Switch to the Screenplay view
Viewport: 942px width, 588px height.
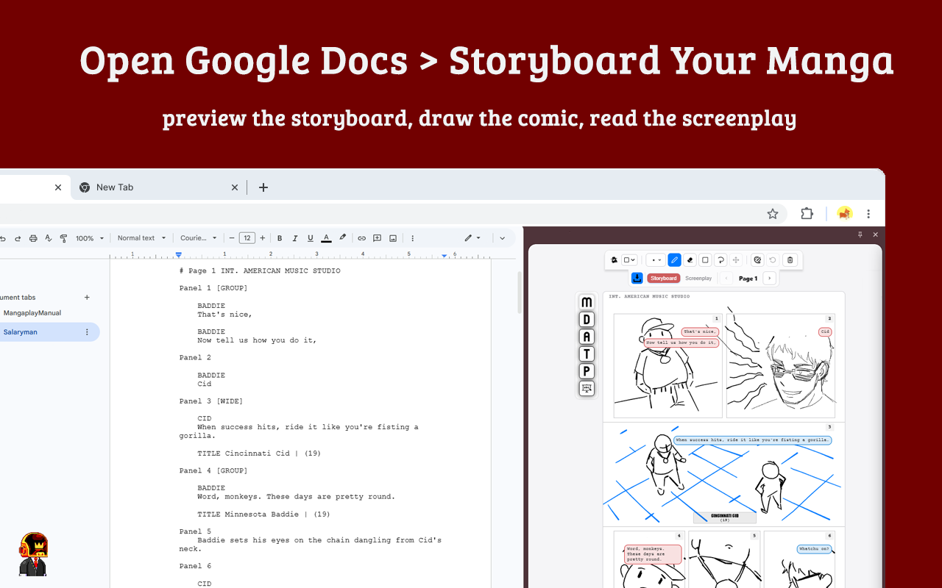point(698,279)
